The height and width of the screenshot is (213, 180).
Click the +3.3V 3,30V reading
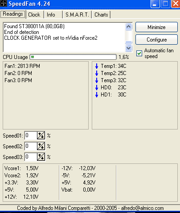point(21,183)
